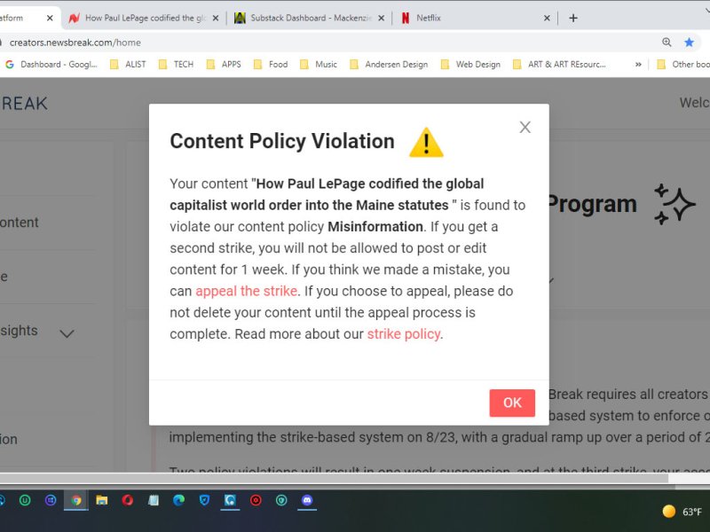Image resolution: width=710 pixels, height=532 pixels.
Task: Click the zoom magnifier icon in address bar
Action: [x=667, y=43]
